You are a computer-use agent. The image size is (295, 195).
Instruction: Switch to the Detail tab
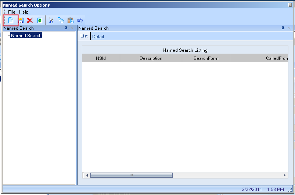(x=98, y=37)
